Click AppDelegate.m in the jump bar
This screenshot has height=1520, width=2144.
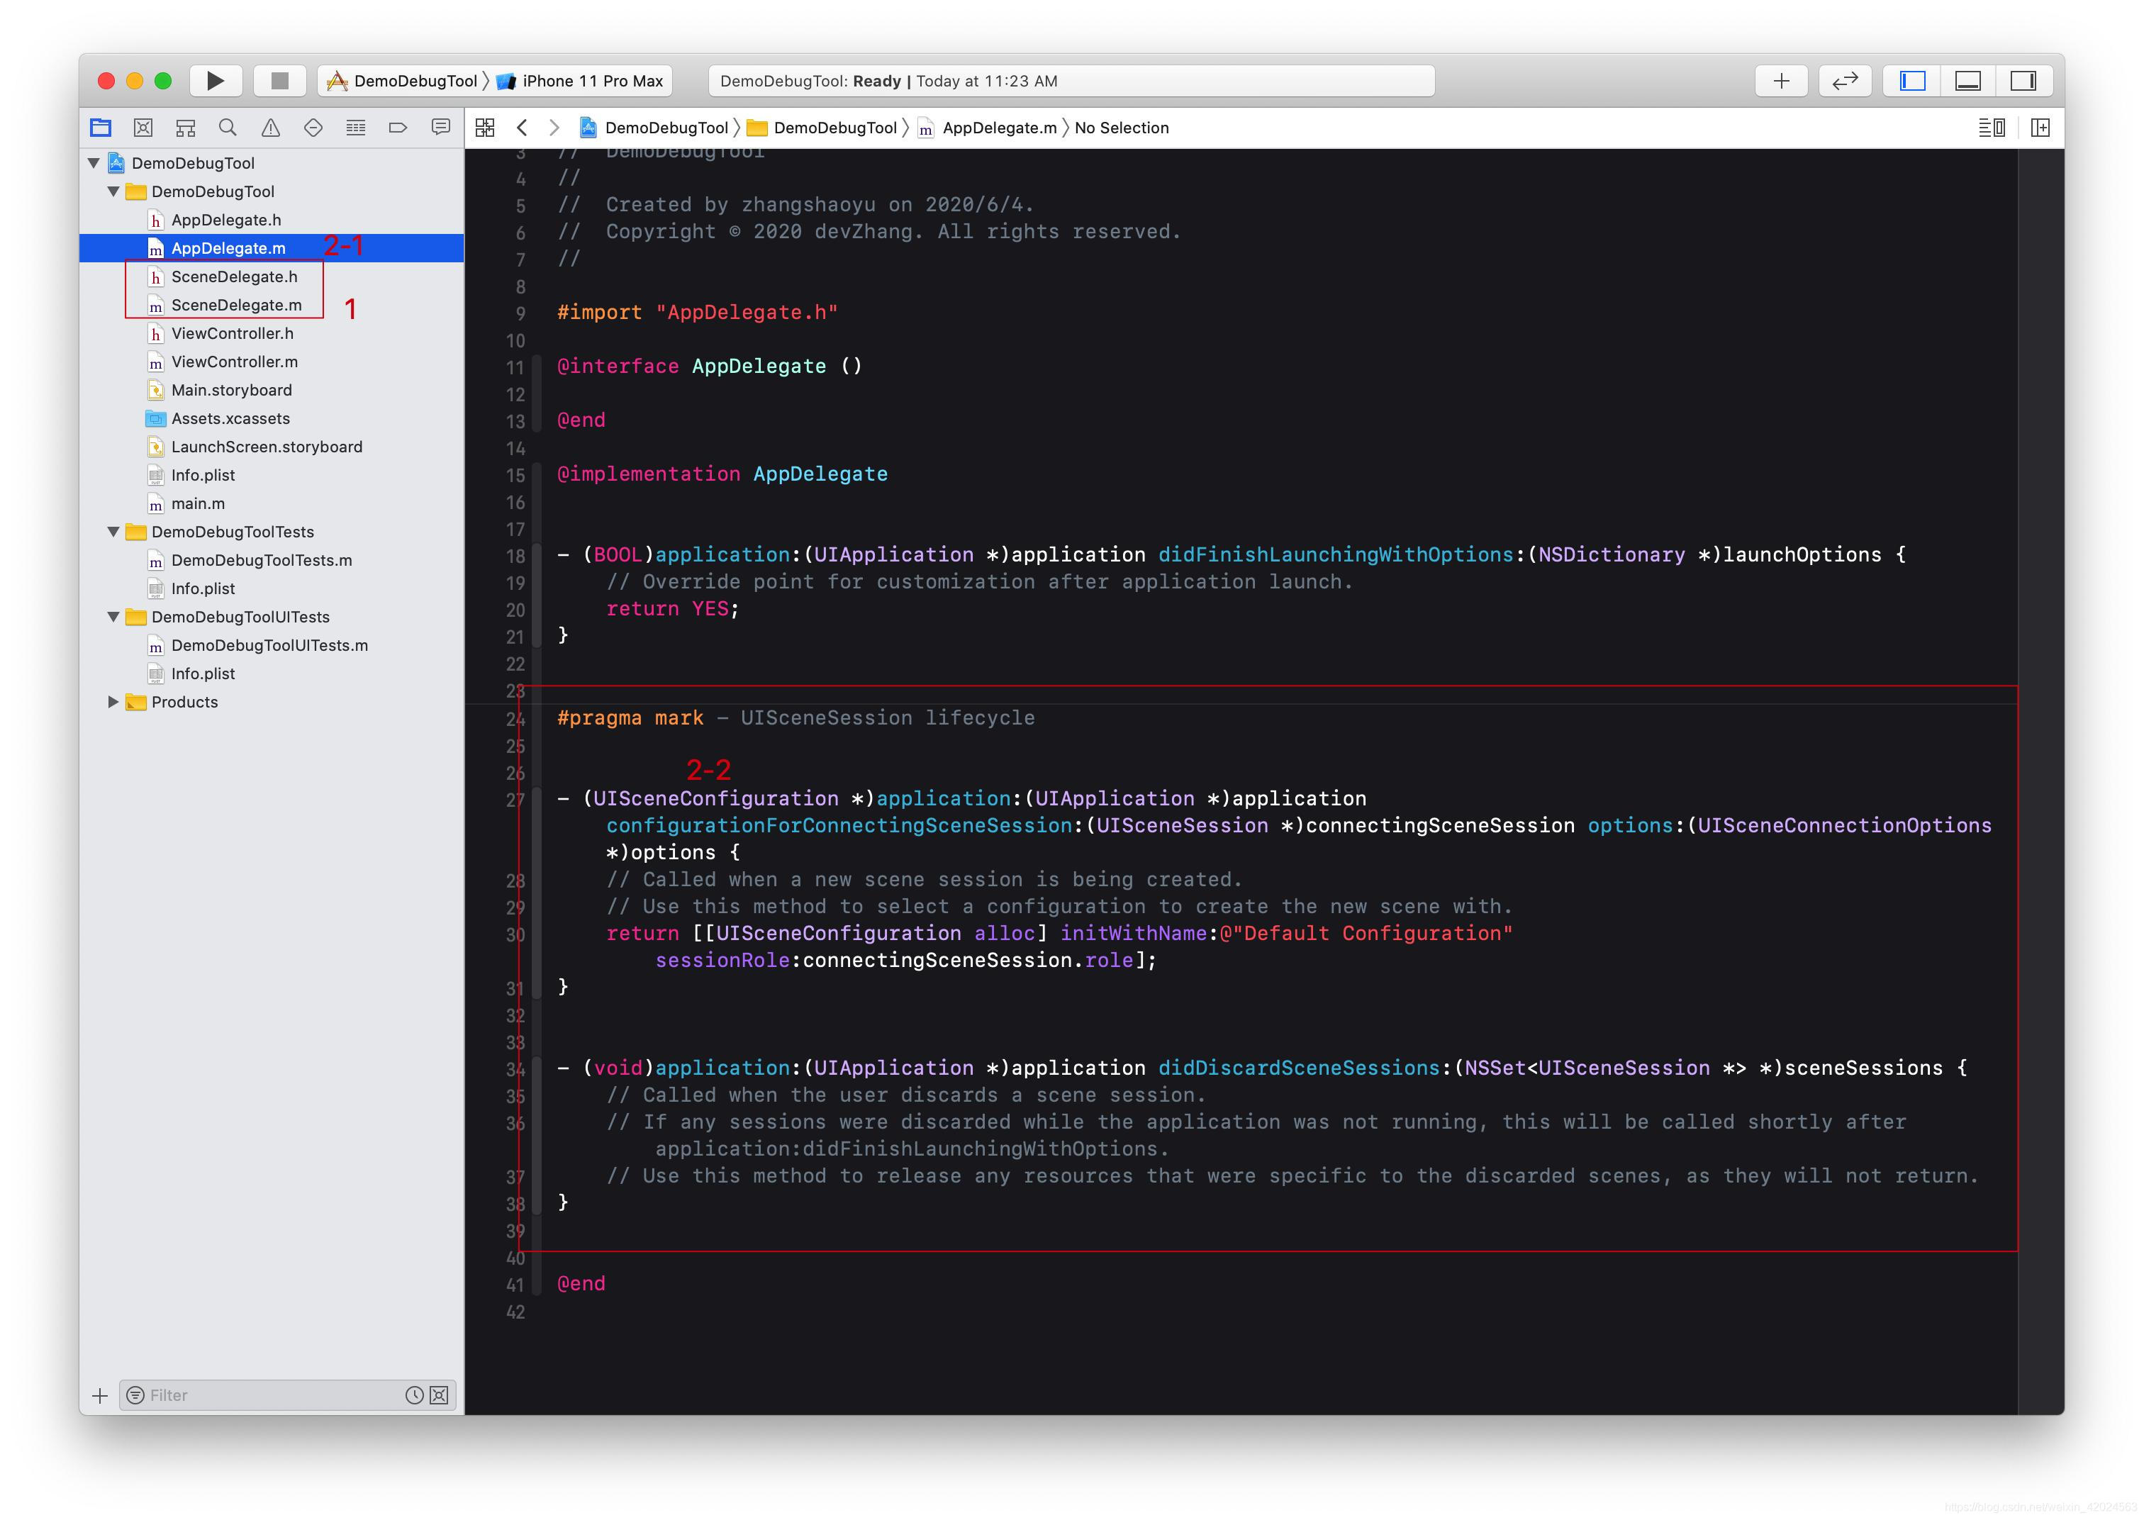coord(998,128)
